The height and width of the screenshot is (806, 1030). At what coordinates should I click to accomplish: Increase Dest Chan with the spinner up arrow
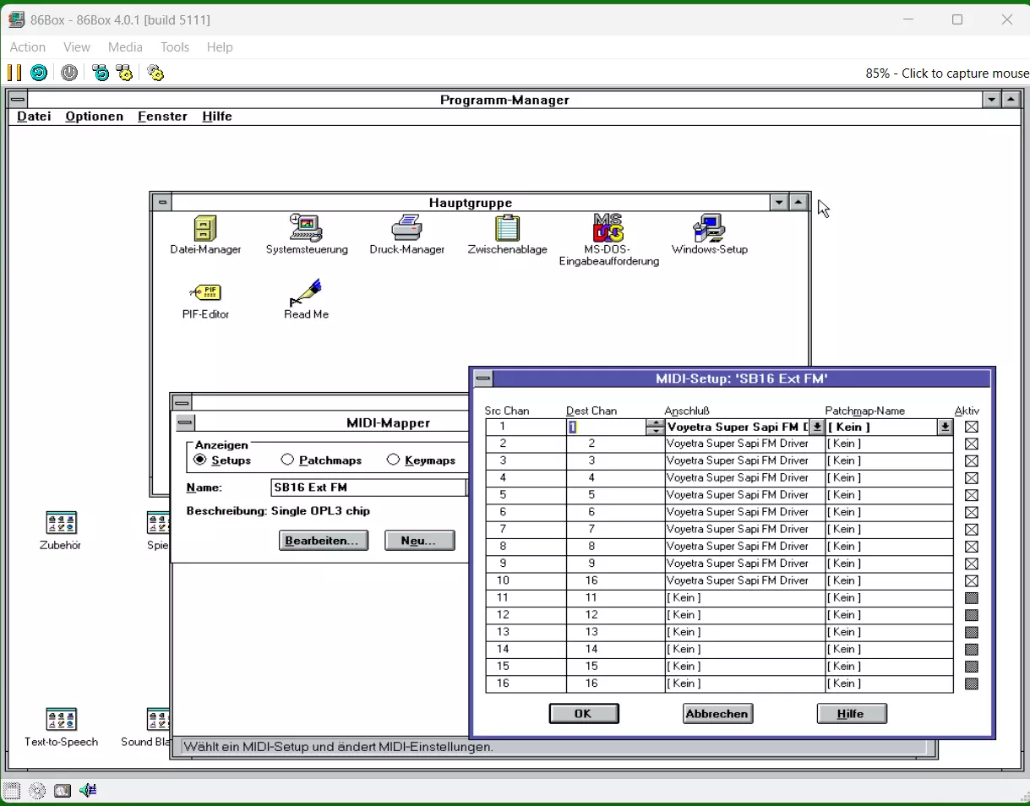tap(655, 423)
